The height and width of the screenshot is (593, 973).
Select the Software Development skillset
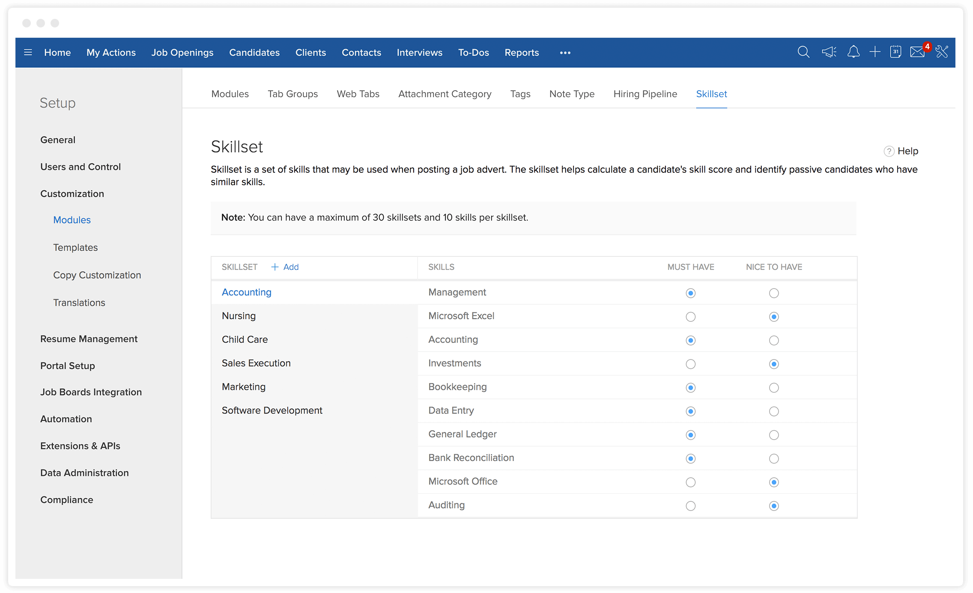[272, 410]
